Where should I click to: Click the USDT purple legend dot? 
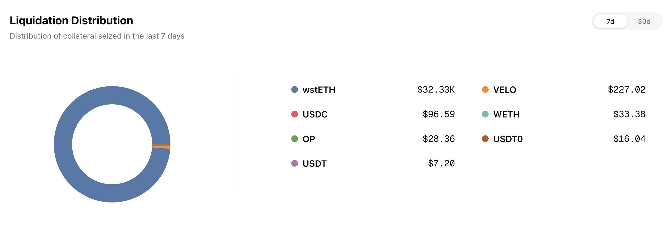294,163
